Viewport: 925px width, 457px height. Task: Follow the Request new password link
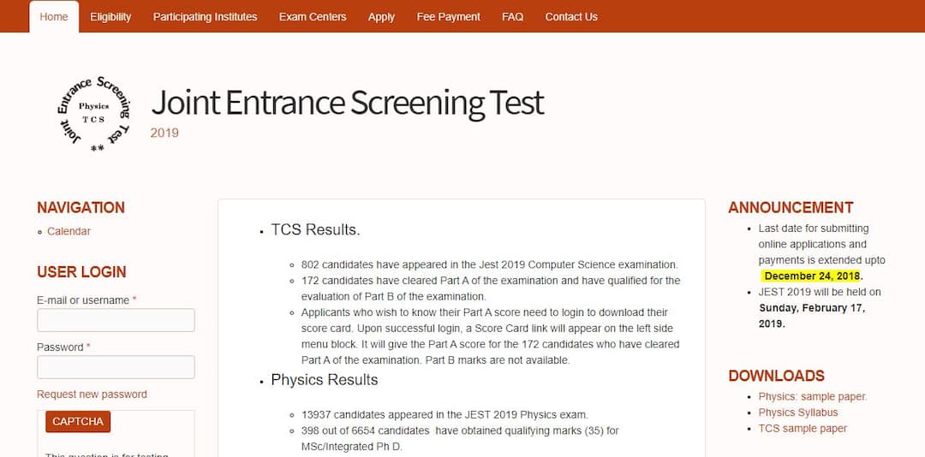92,395
